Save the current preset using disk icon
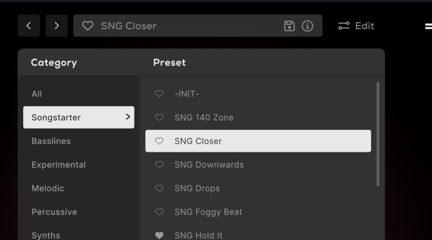Image resolution: width=432 pixels, height=240 pixels. tap(289, 26)
